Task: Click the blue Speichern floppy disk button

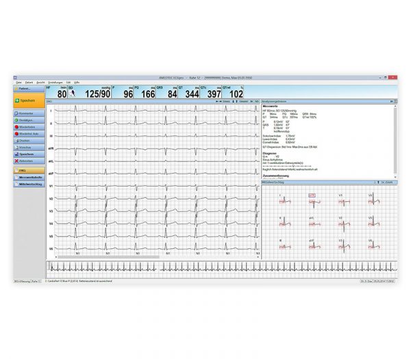Action: click(x=29, y=155)
